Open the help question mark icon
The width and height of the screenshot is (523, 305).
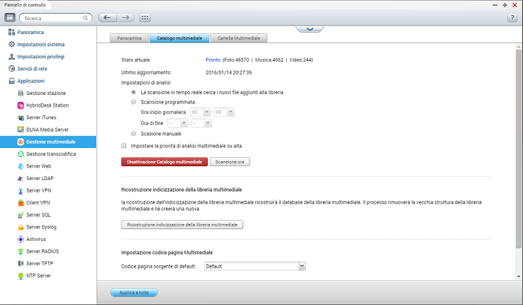tap(513, 18)
